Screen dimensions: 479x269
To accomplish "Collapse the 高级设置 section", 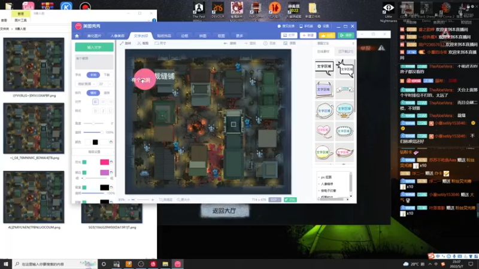I will (x=94, y=152).
